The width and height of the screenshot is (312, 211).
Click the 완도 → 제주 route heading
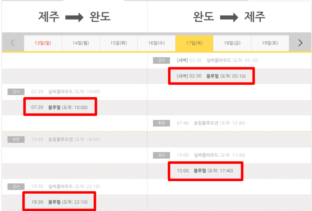229,17
